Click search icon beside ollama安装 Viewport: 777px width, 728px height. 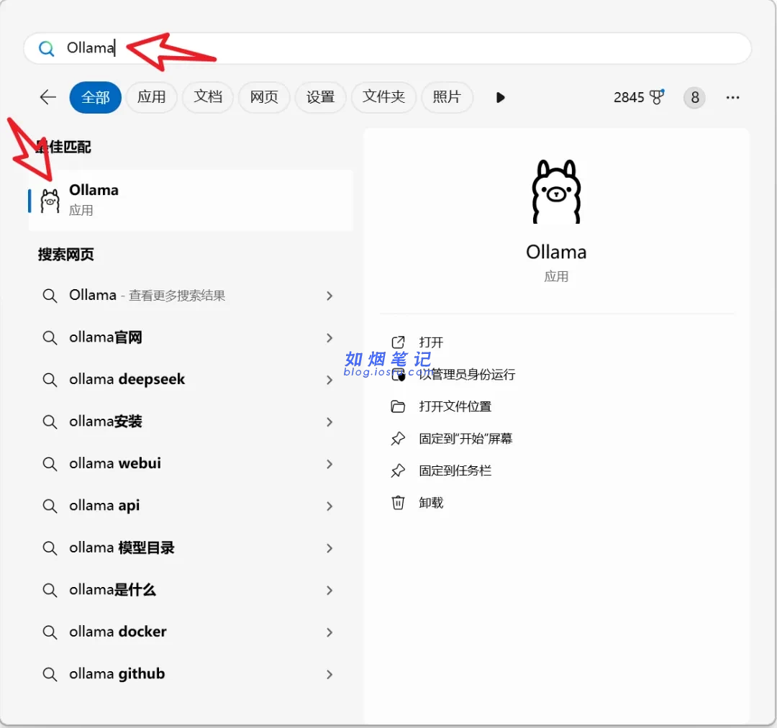(50, 422)
